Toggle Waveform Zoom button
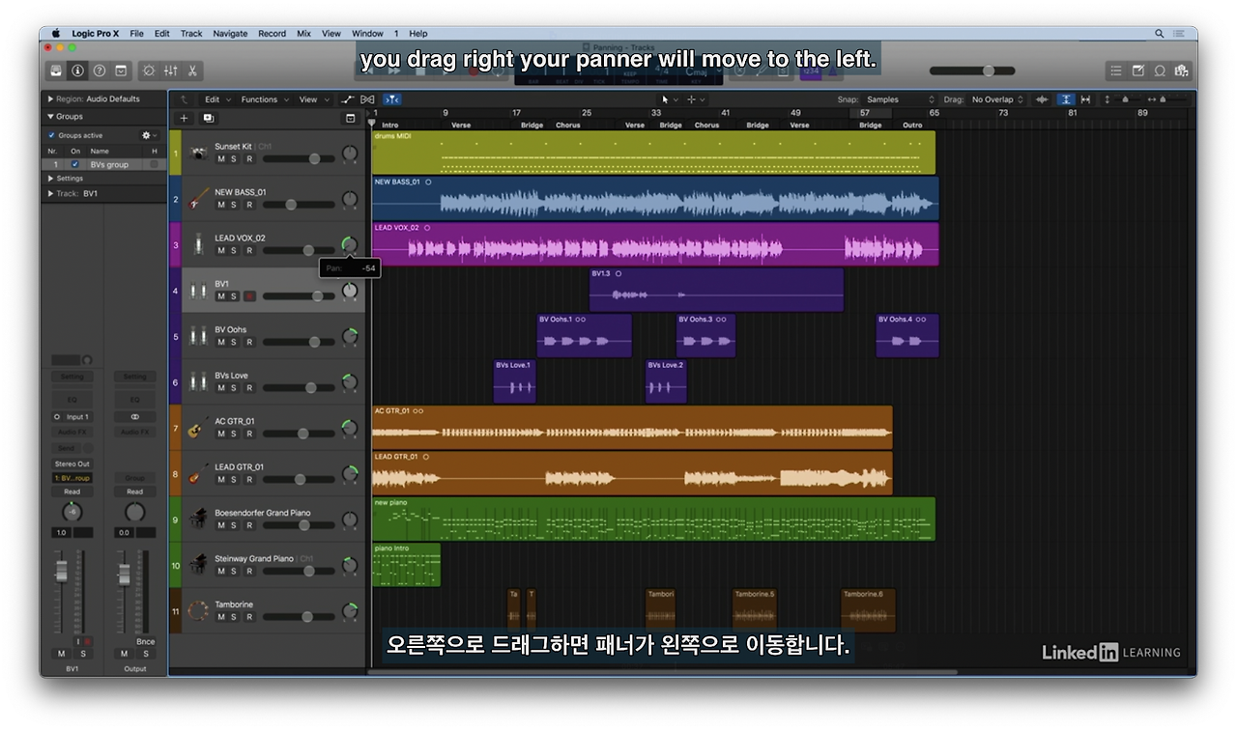Image resolution: width=1237 pixels, height=730 pixels. coord(1042,99)
